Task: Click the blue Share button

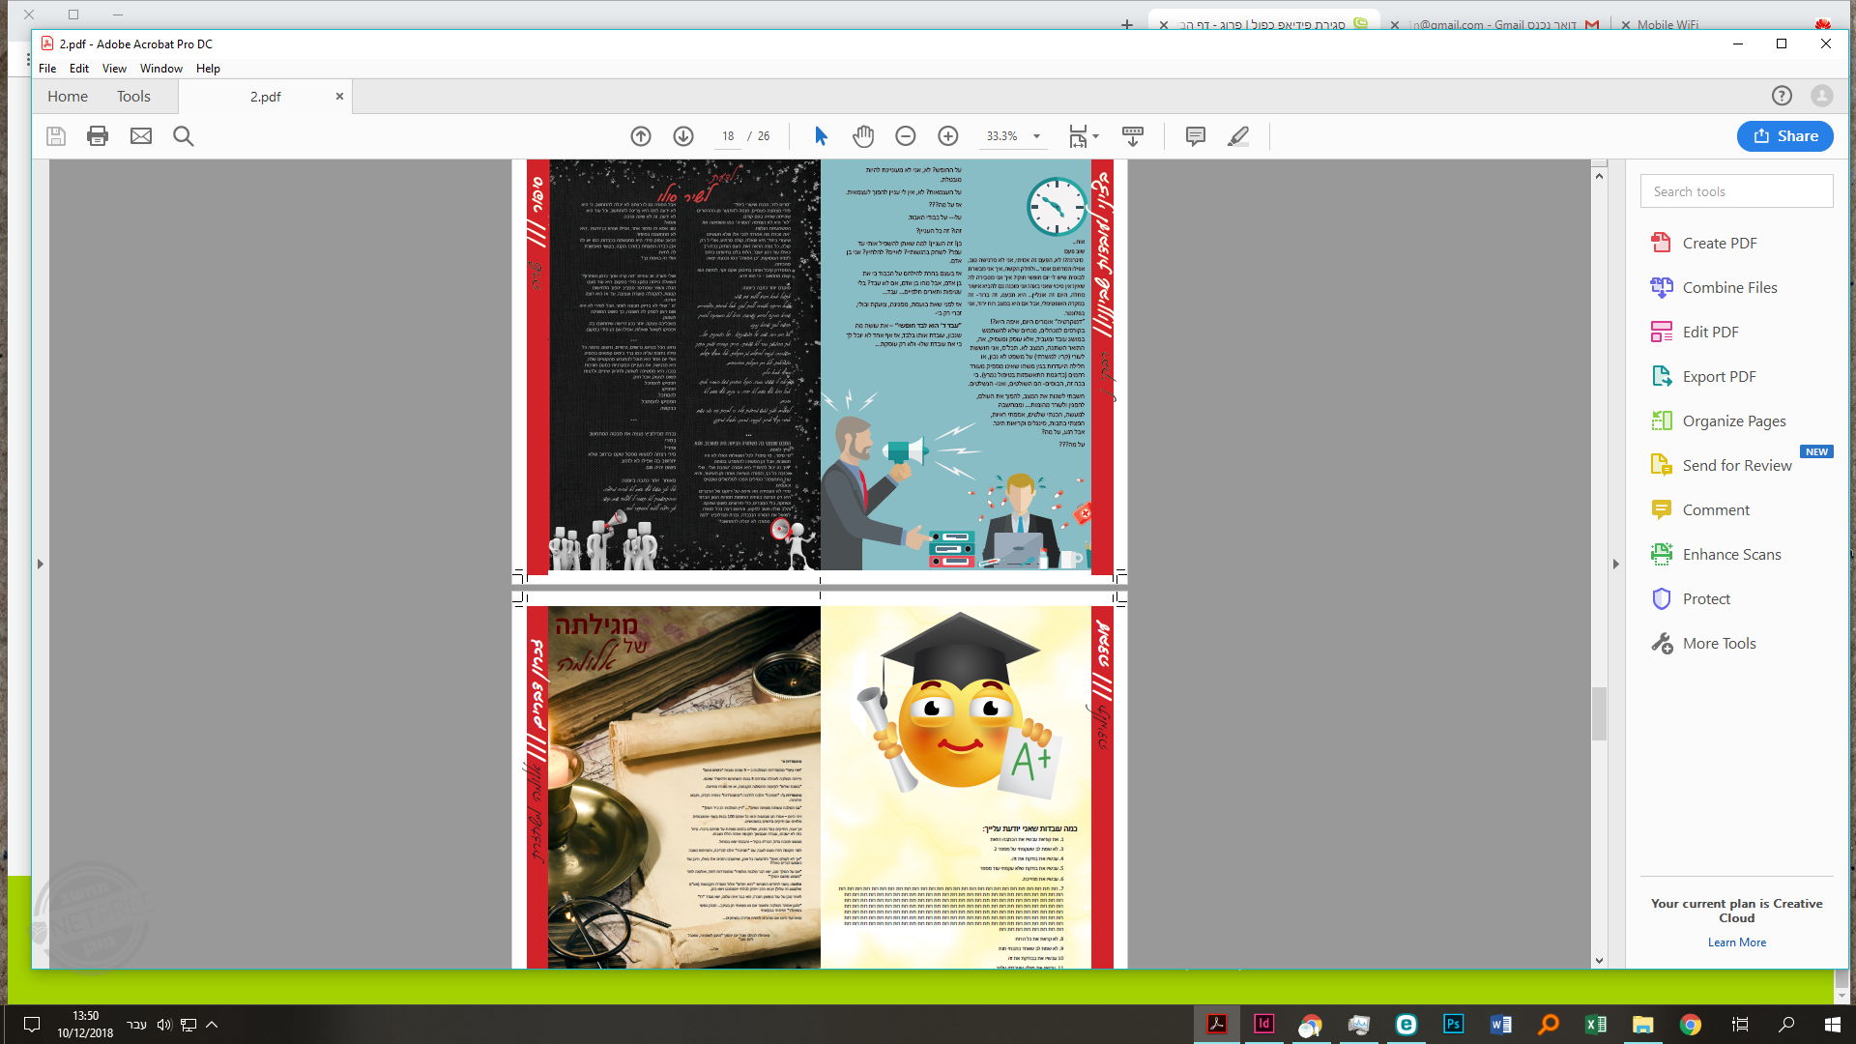Action: 1784,136
